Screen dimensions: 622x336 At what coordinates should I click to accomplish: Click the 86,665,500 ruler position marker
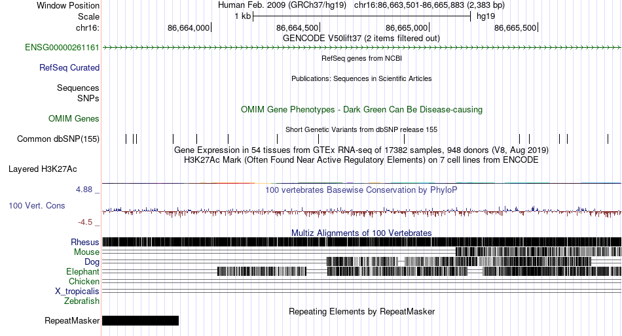click(515, 27)
